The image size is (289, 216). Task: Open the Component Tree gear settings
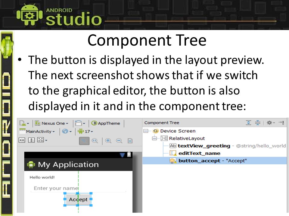click(x=271, y=122)
